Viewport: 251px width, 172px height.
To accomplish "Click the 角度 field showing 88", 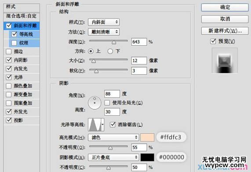I will click(112, 94).
